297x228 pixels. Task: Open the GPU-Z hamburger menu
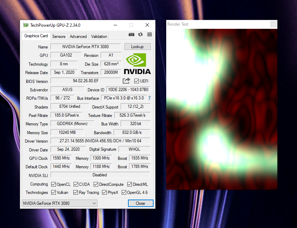pos(149,34)
